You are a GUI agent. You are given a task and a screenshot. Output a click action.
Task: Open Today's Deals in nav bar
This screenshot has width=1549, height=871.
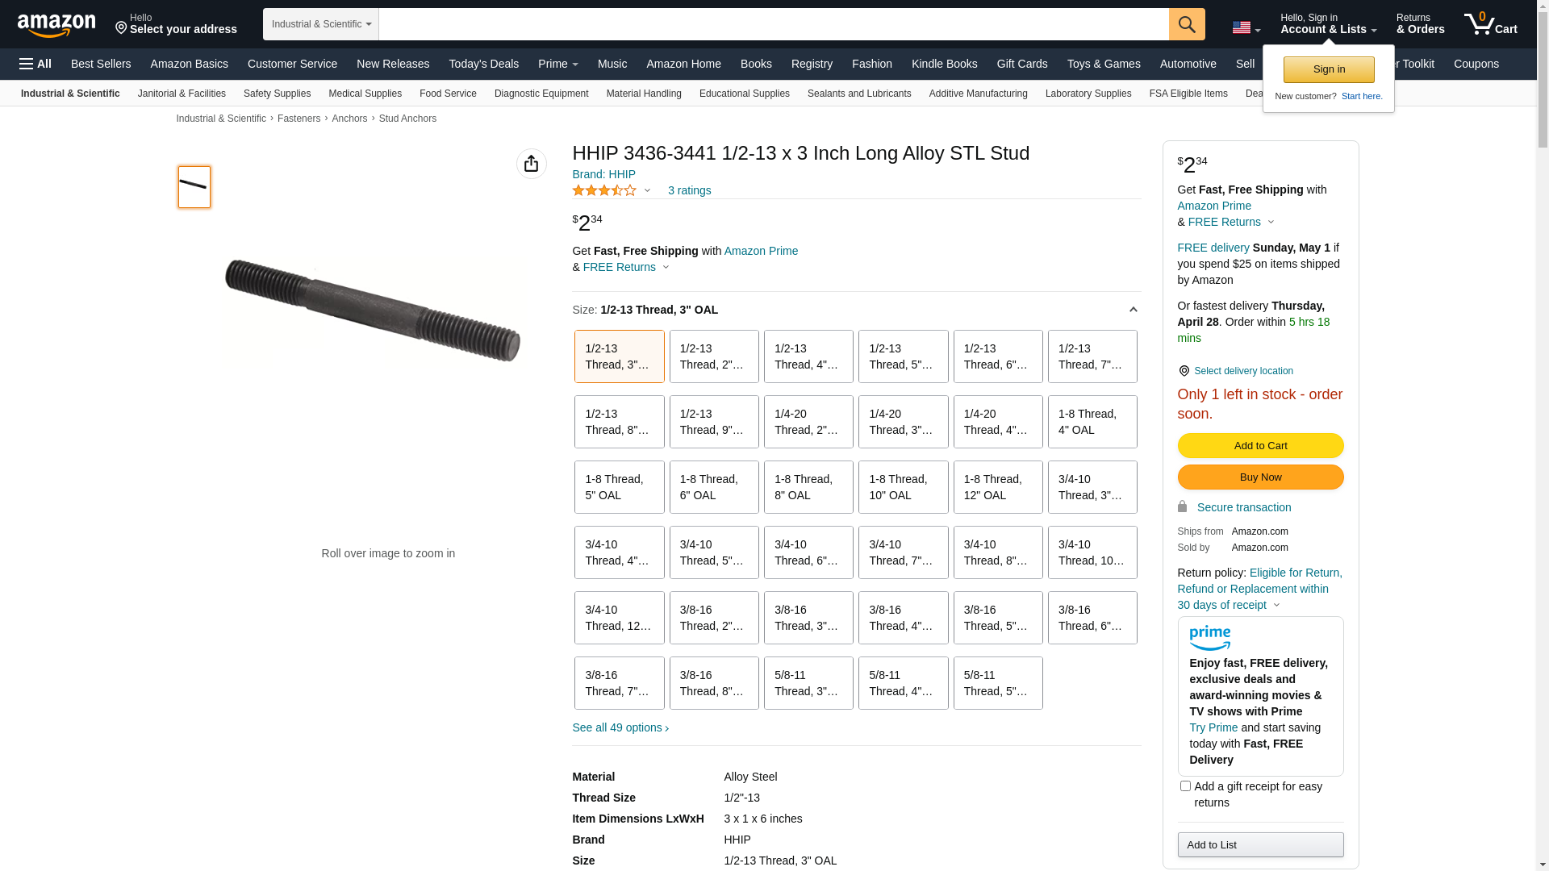[483, 64]
